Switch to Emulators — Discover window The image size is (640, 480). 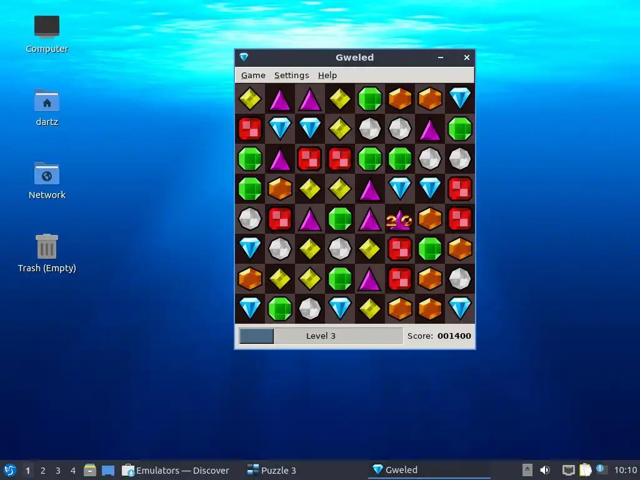coord(176,470)
